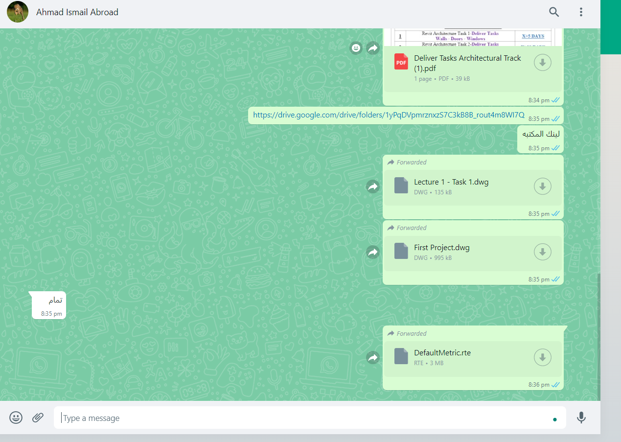The width and height of the screenshot is (621, 442).
Task: Open the three-dot chat menu
Action: [581, 12]
